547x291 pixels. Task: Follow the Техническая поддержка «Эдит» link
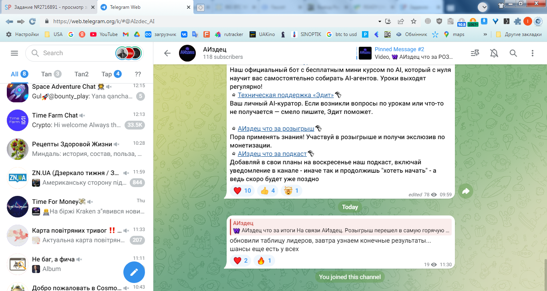point(286,95)
